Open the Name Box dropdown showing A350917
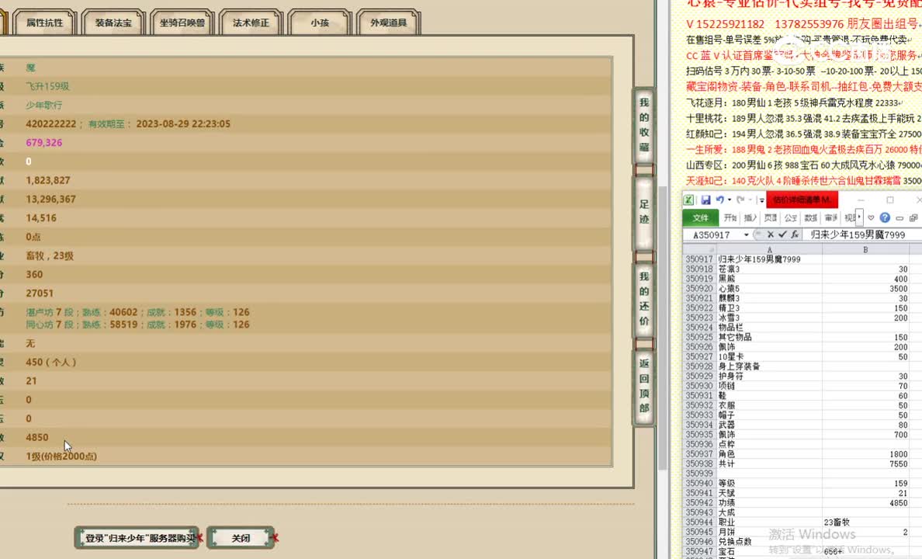The height and width of the screenshot is (559, 922). tap(747, 233)
